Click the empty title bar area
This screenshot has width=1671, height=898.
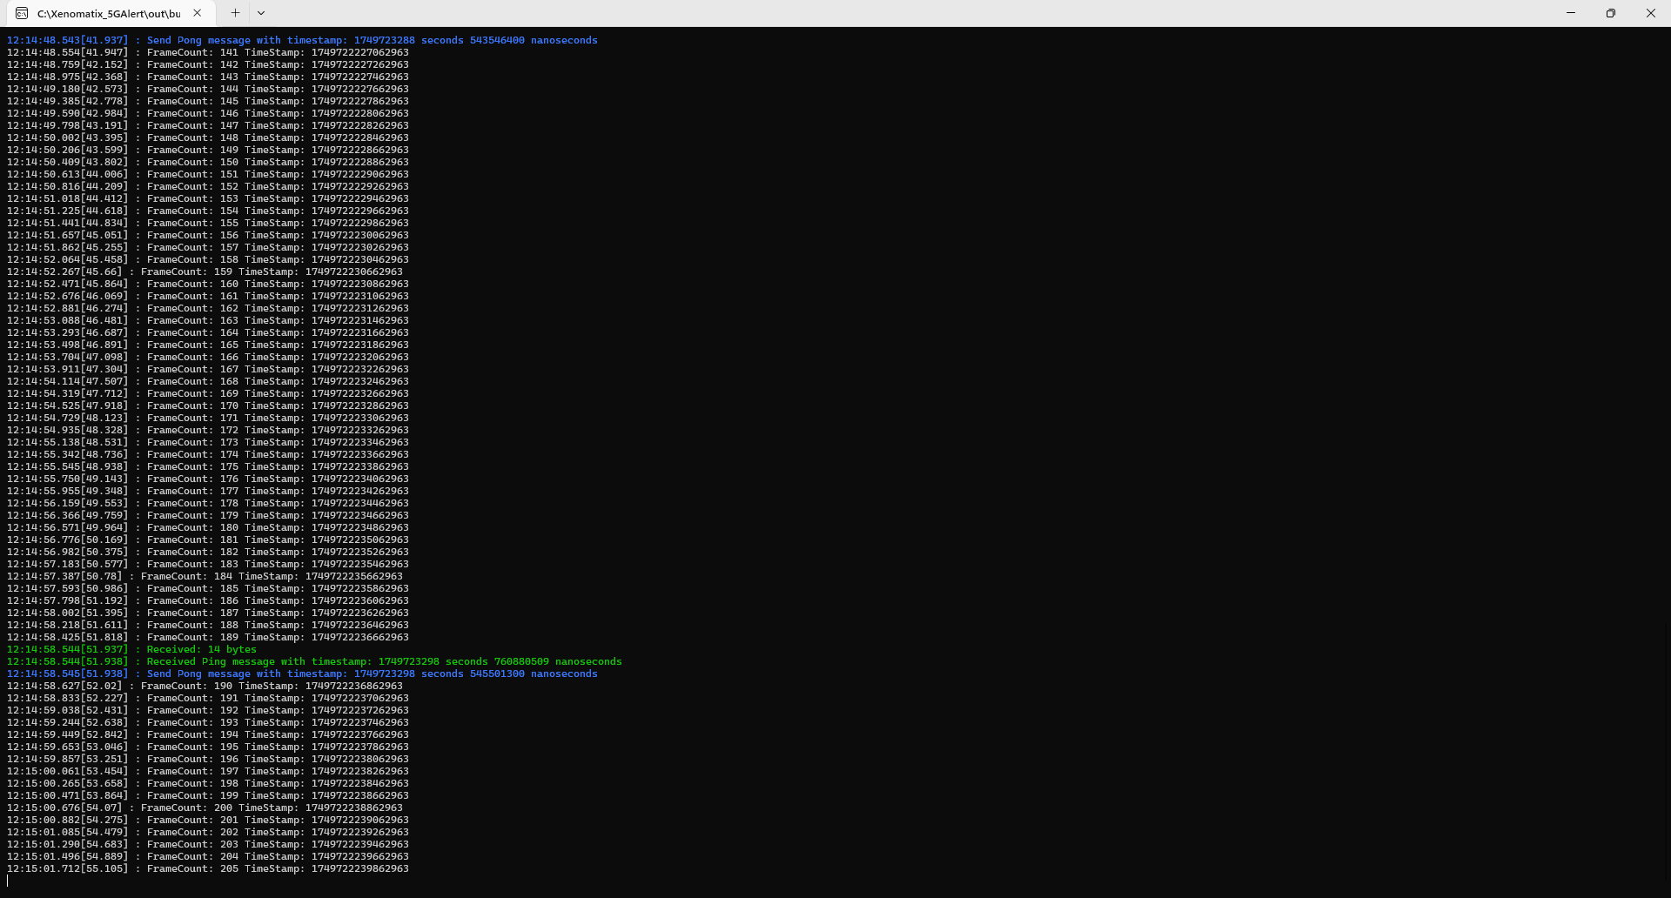point(870,13)
